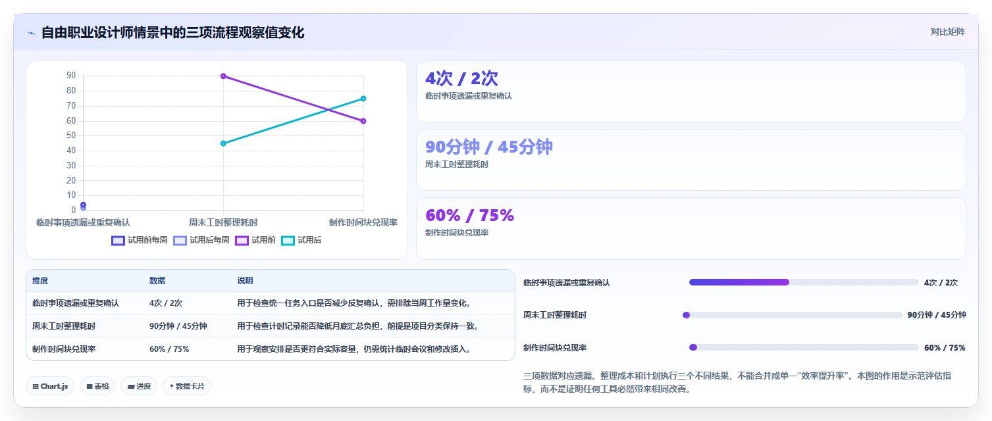992x421 pixels.
Task: Click teal data point at value 45
Action: pyautogui.click(x=223, y=143)
